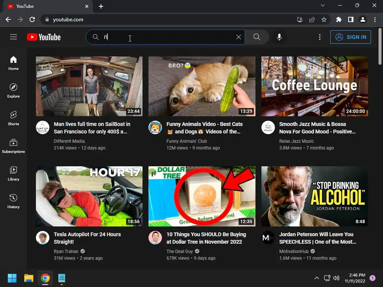The width and height of the screenshot is (383, 287).
Task: Click the Notepad taskbar icon
Action: pyautogui.click(x=62, y=278)
